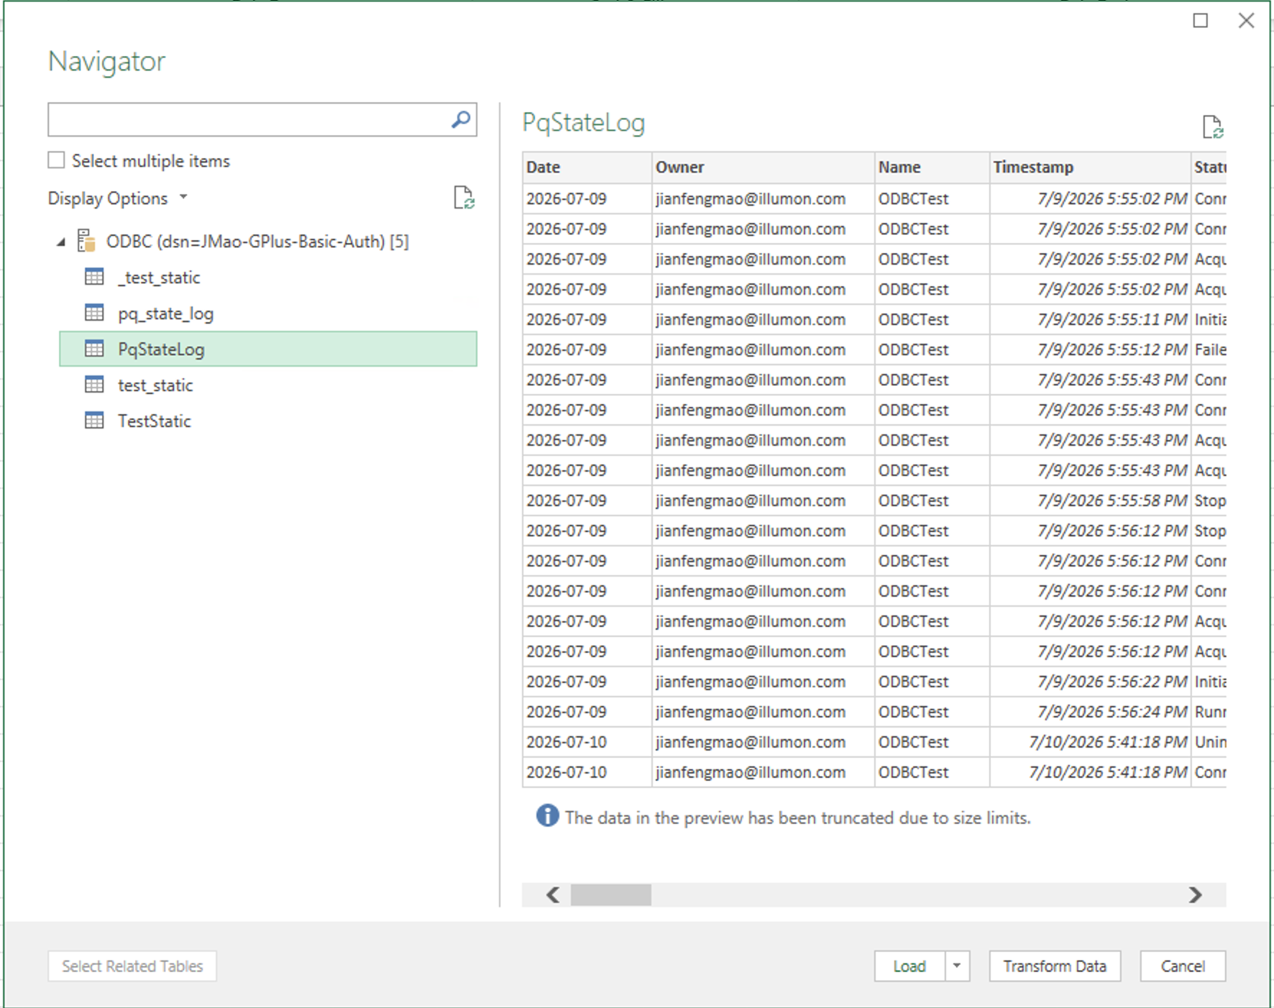1274x1008 pixels.
Task: Close the Navigator dialog window
Action: (1247, 21)
